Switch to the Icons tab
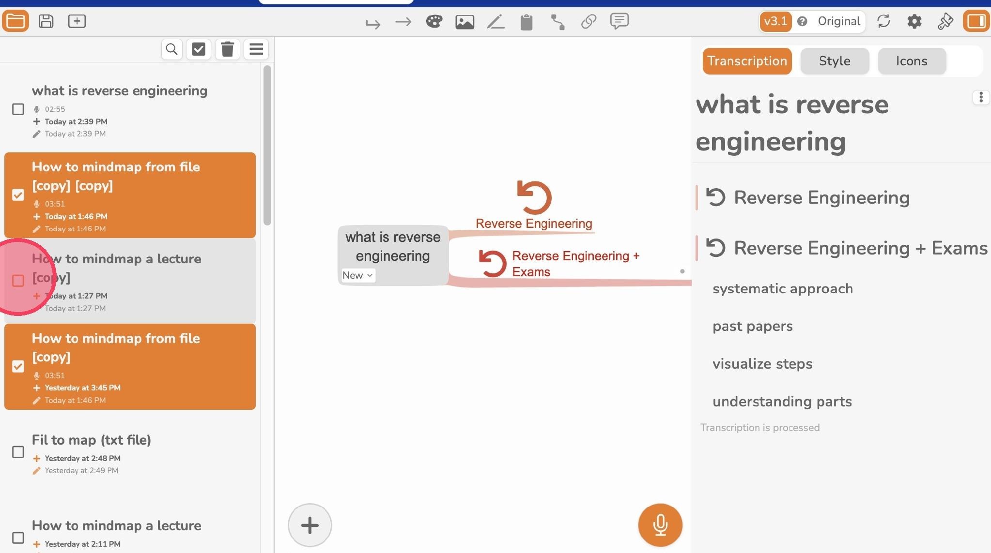Image resolution: width=991 pixels, height=553 pixels. (x=912, y=61)
